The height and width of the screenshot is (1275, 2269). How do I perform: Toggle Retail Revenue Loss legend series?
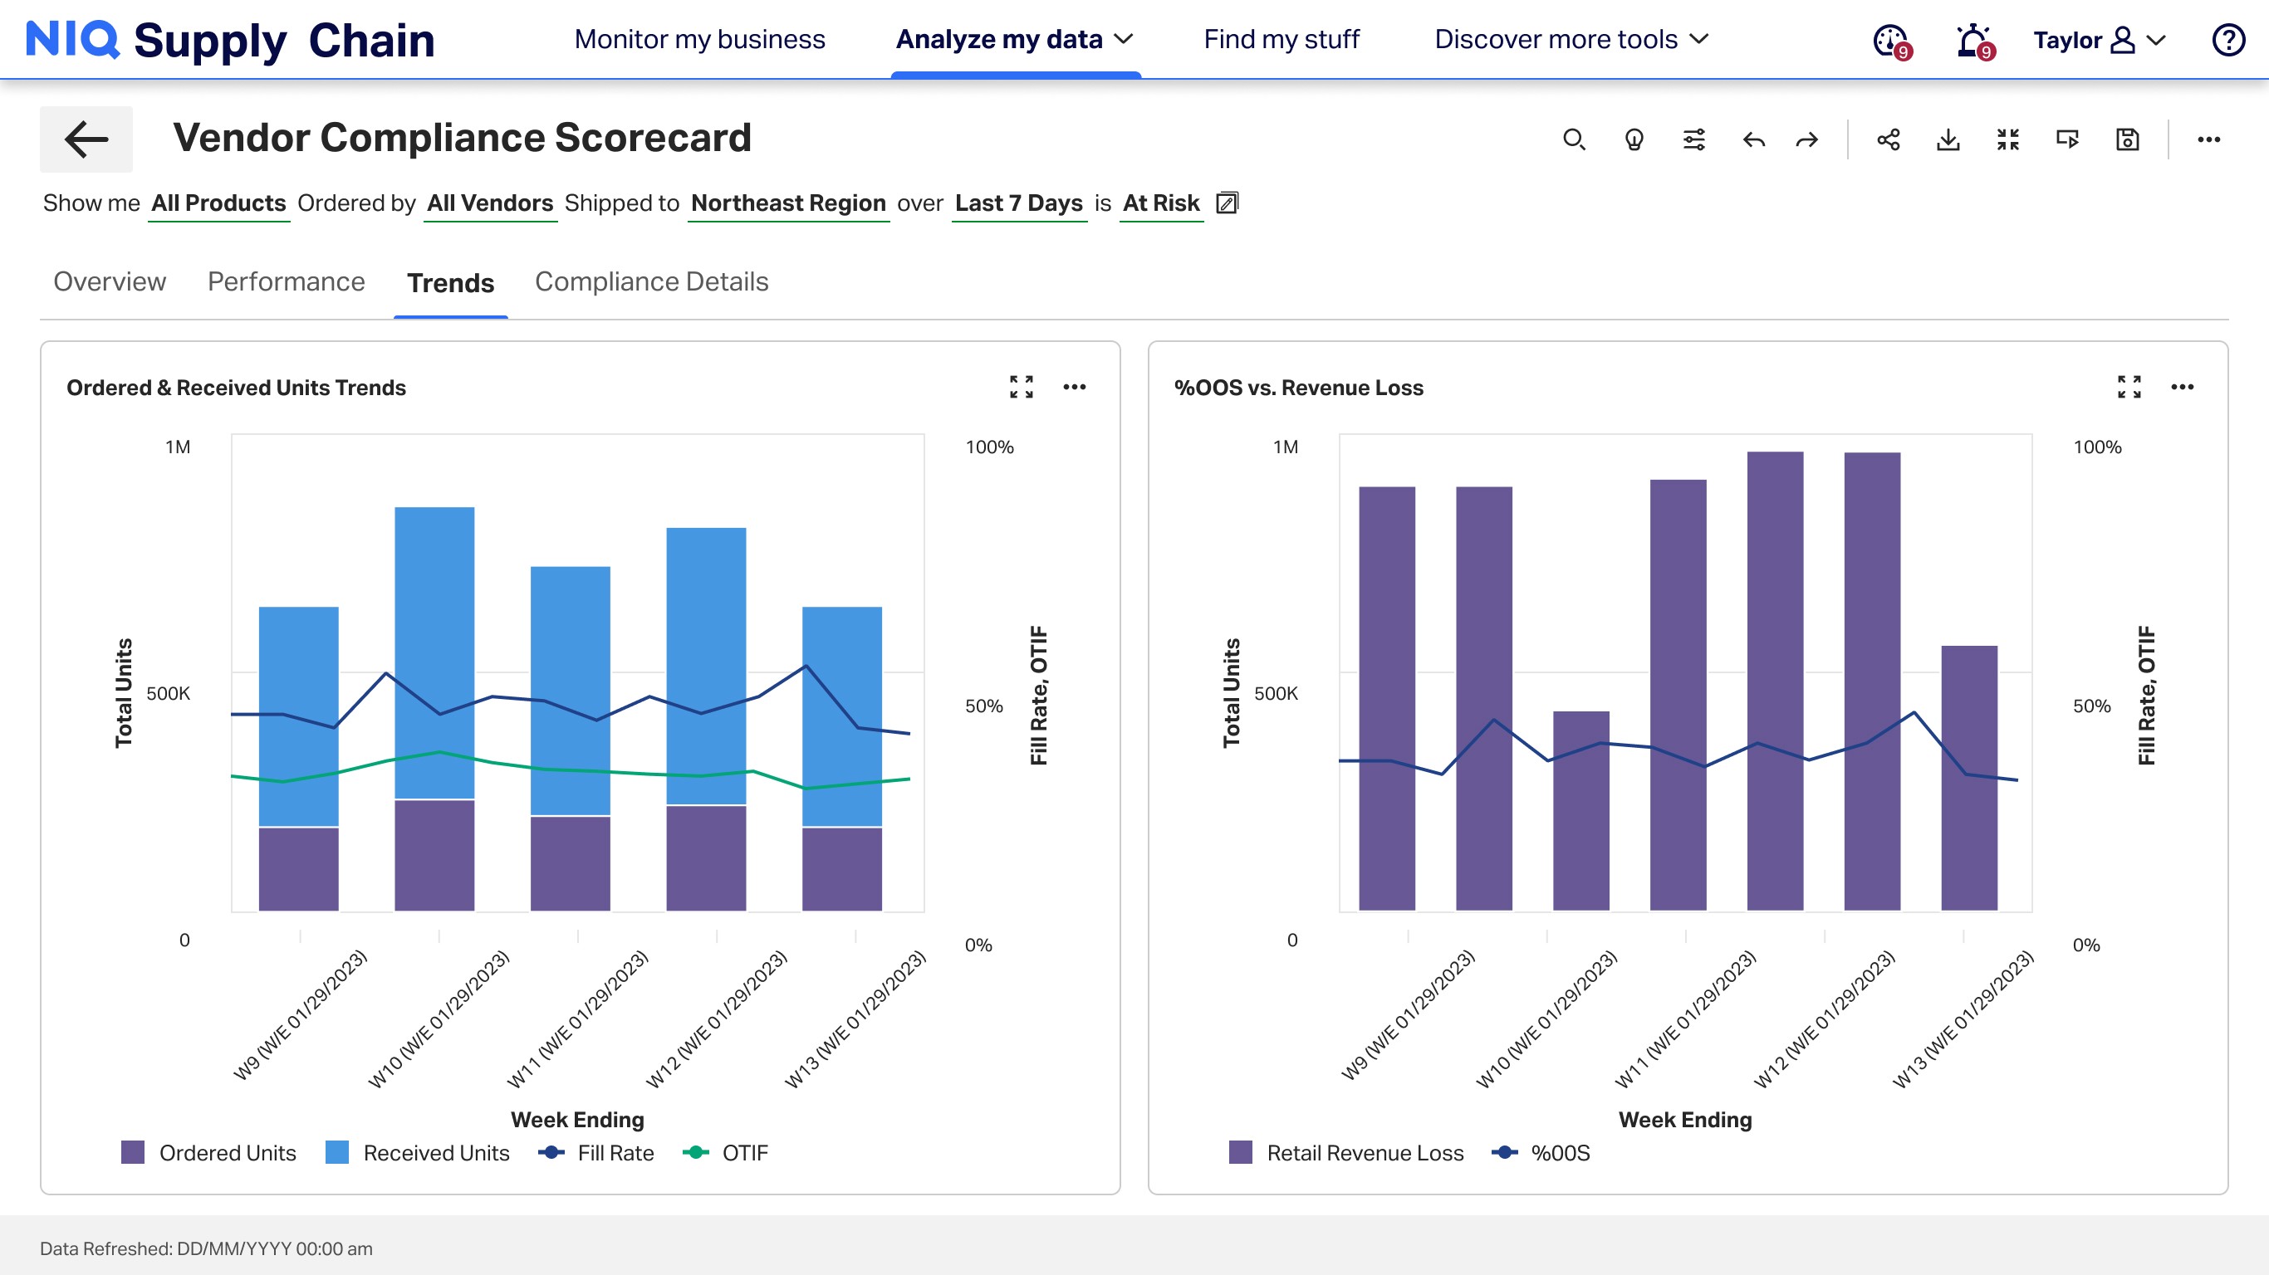pos(1346,1153)
